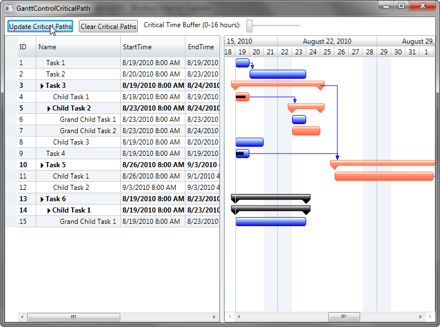Click day 19 in the timeline header

click(x=242, y=52)
